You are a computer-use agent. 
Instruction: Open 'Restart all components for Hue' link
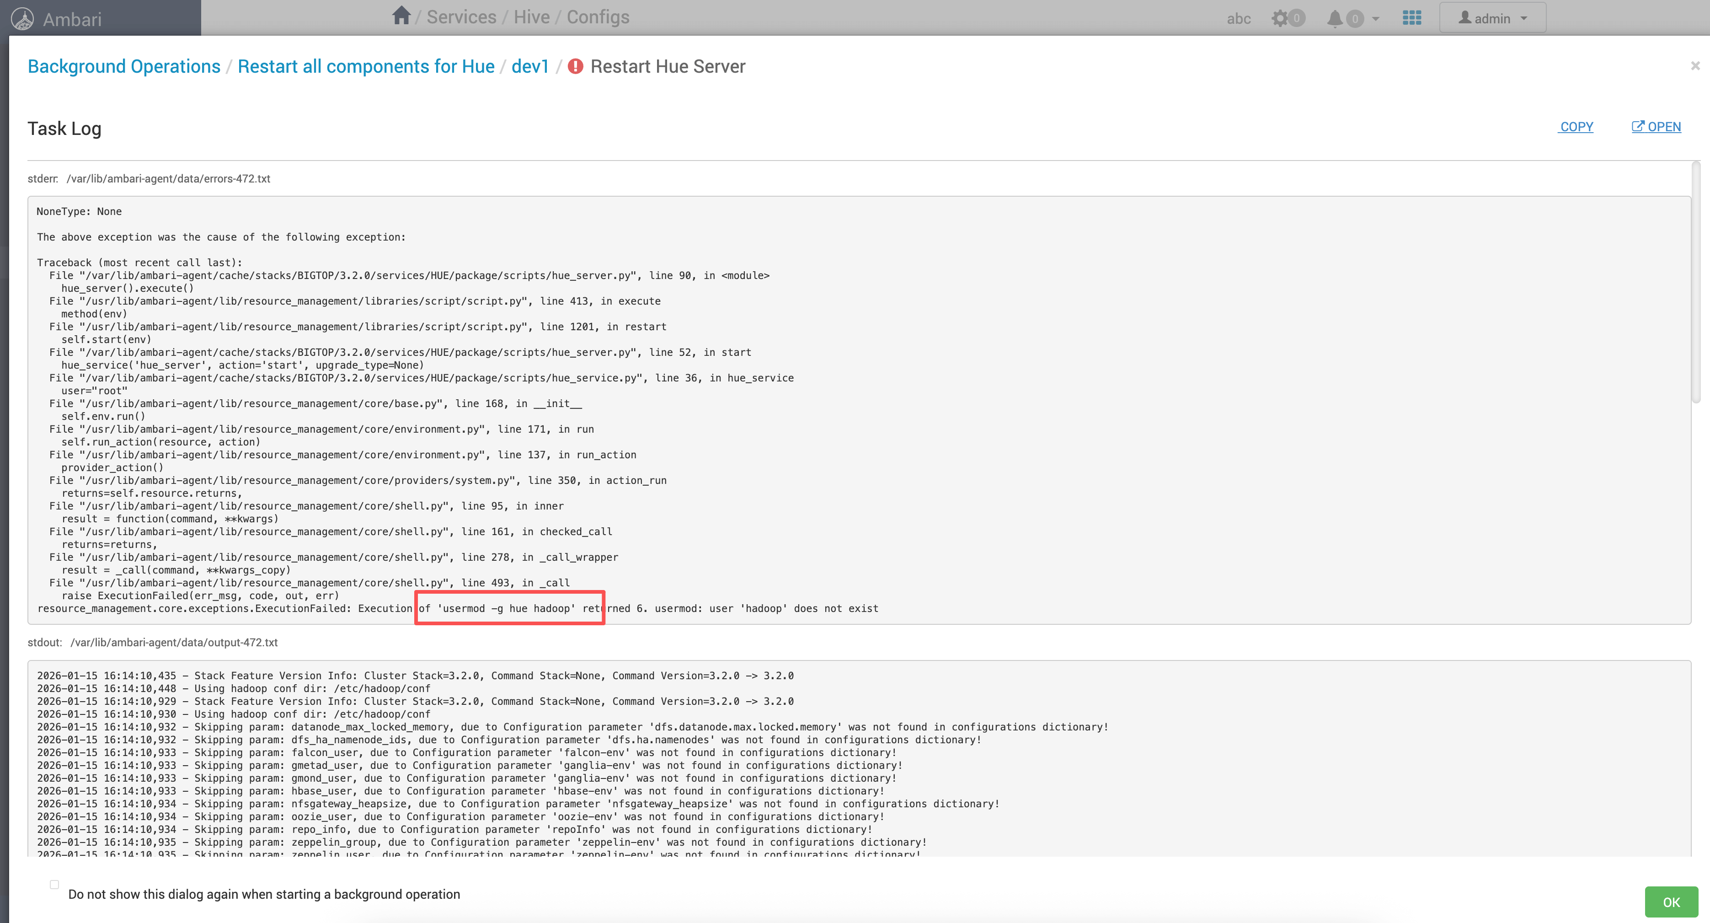click(366, 66)
